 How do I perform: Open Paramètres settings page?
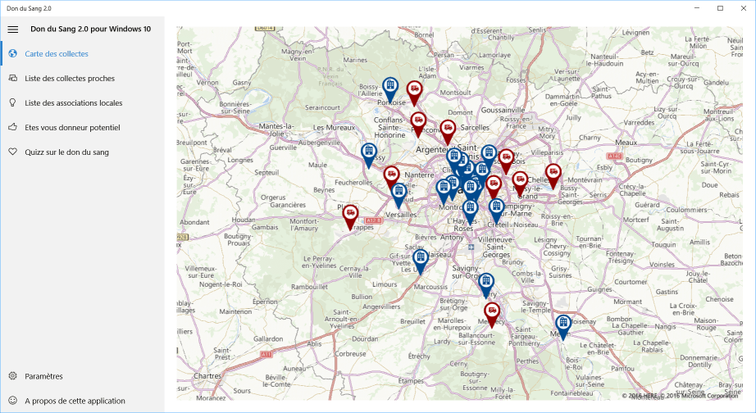[x=83, y=376]
